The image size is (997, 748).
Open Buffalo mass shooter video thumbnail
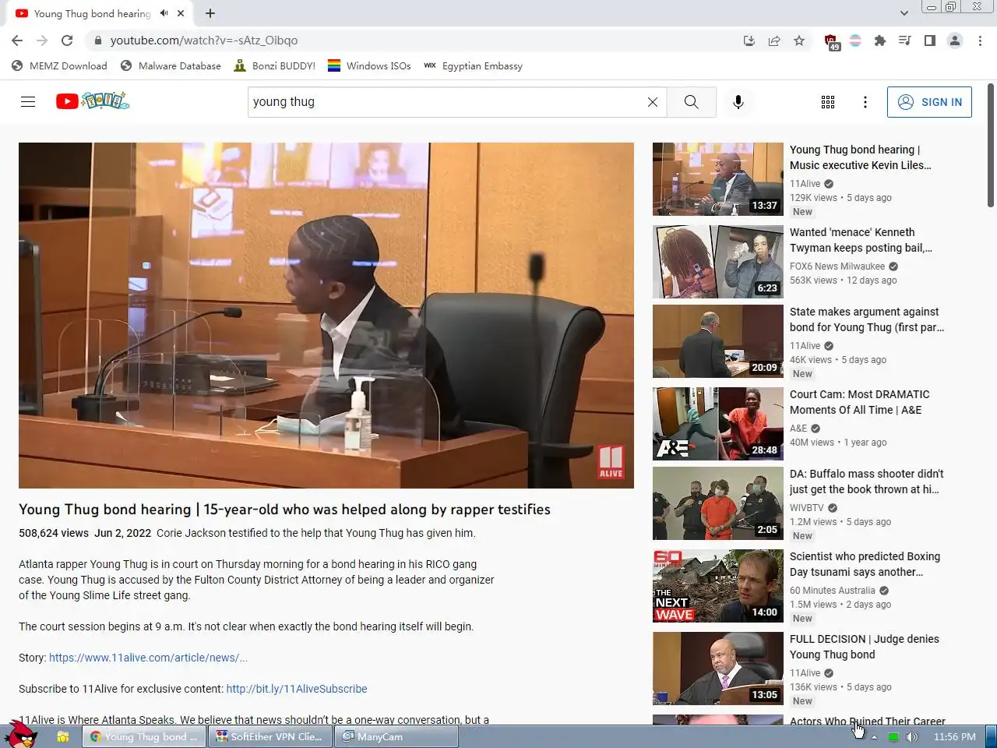pos(718,503)
